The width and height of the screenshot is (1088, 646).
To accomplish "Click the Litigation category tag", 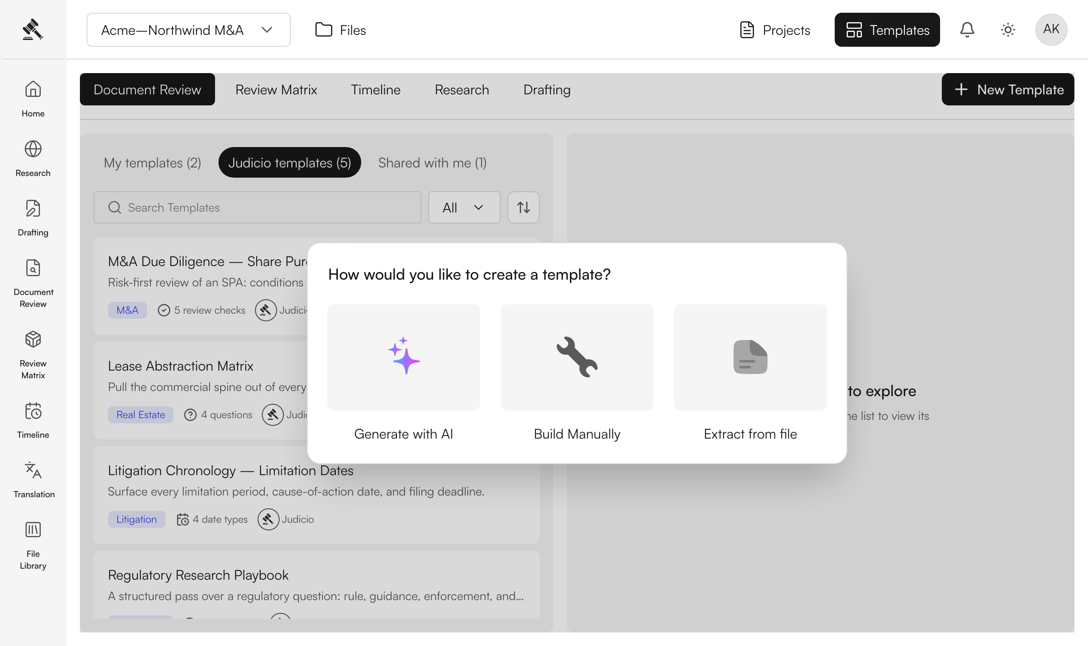I will tap(137, 519).
